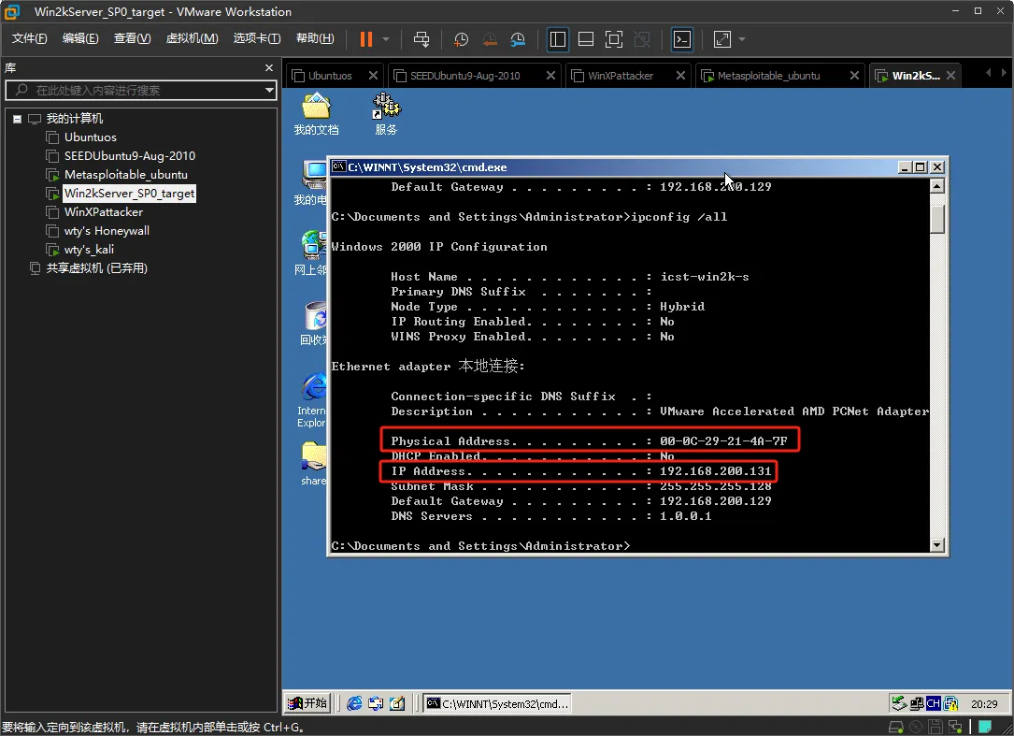Viewport: 1014px width, 736px height.
Task: Toggle the library sidebar view icon
Action: [557, 39]
